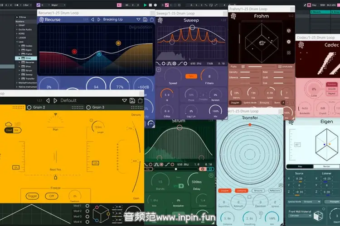
Task: Select the LANDR entry in browser
Action: [22, 38]
